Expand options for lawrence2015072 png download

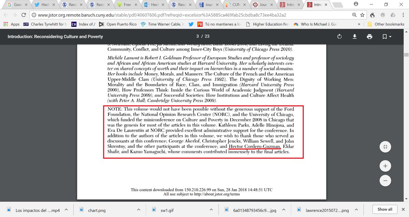[357, 210]
